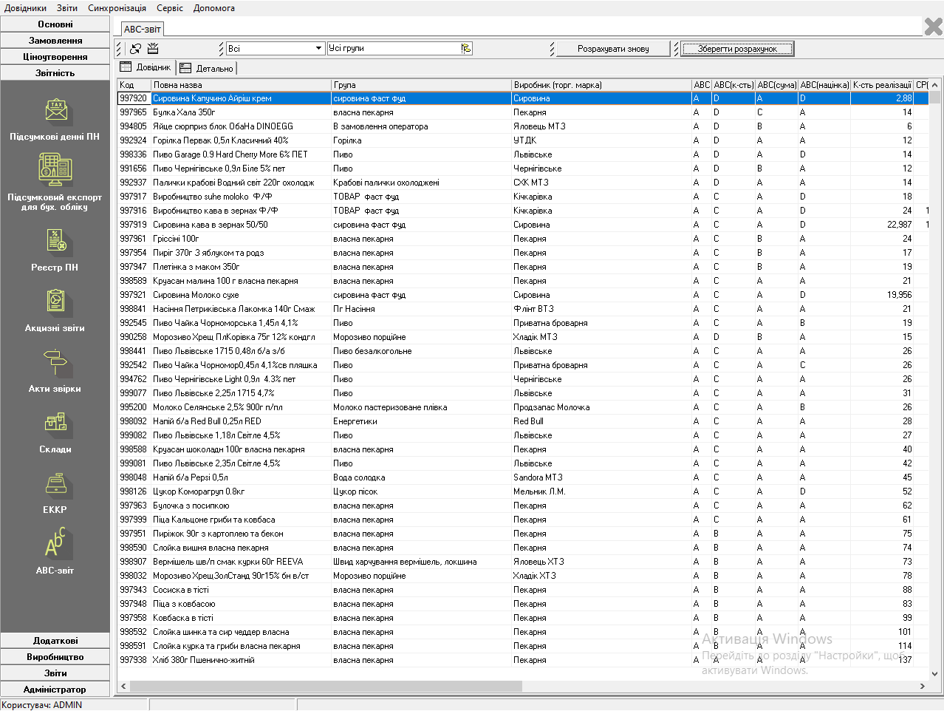The height and width of the screenshot is (711, 944).
Task: Click the Розрахувати знову button
Action: [613, 49]
